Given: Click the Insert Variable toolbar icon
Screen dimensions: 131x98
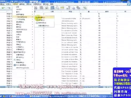Looking at the screenshot, I should [47, 8].
